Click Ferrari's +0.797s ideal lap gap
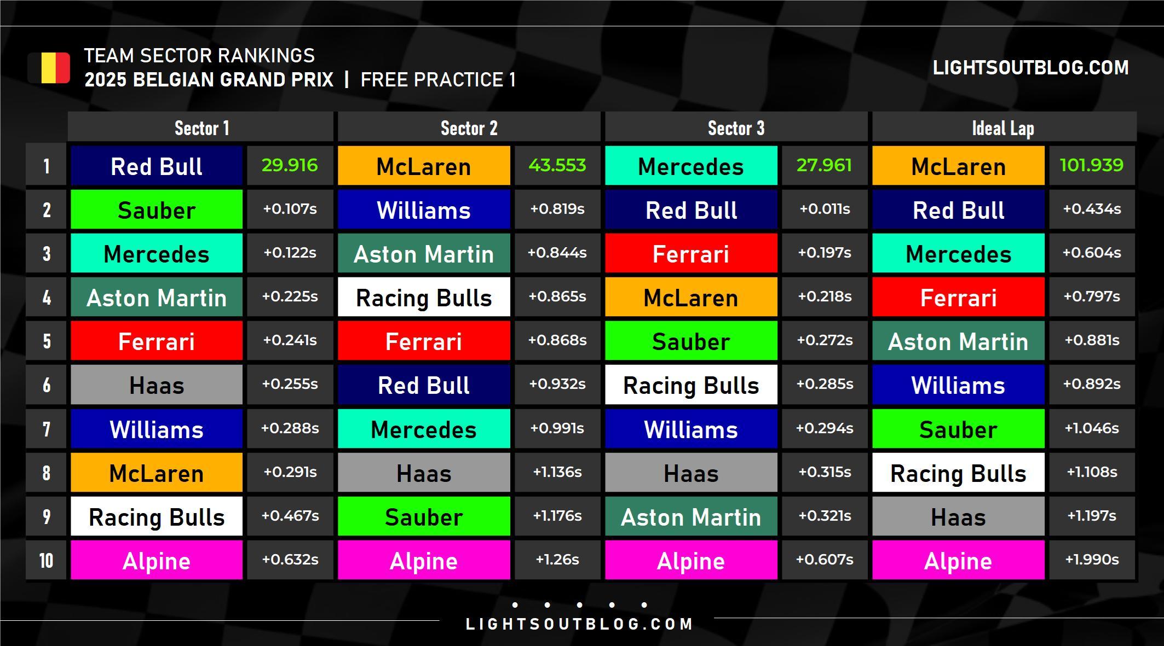 [x=1092, y=296]
